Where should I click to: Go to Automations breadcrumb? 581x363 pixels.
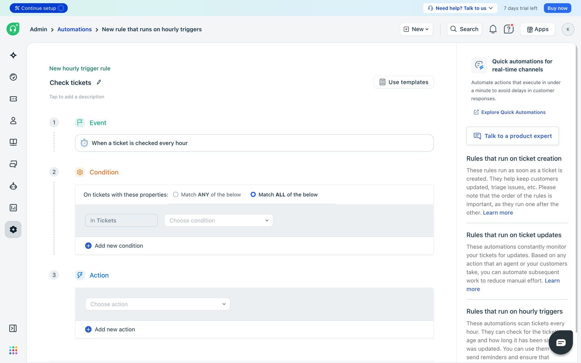tap(74, 29)
